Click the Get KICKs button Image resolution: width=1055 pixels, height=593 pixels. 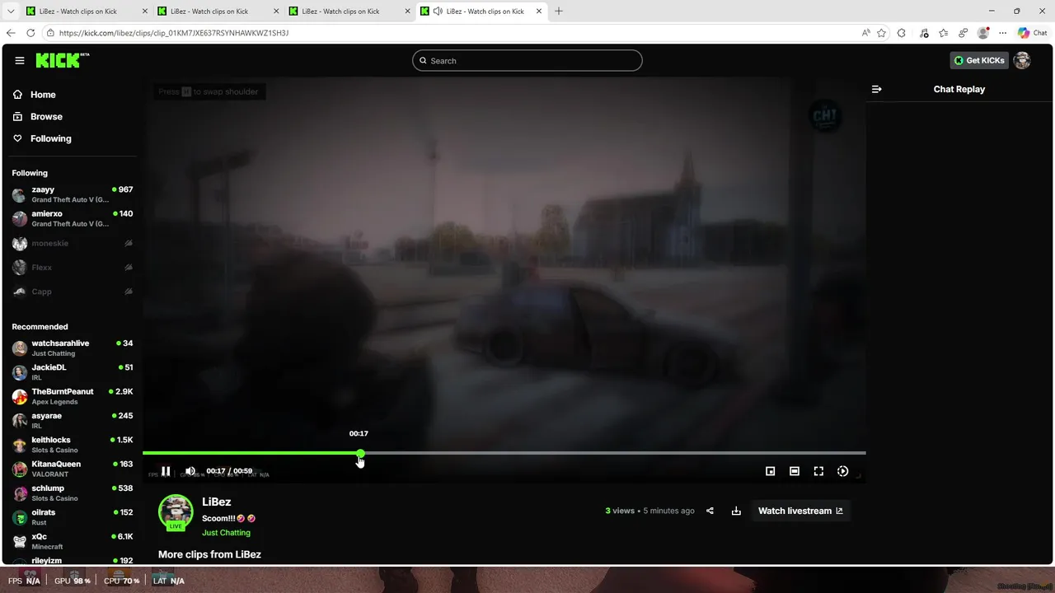point(979,60)
